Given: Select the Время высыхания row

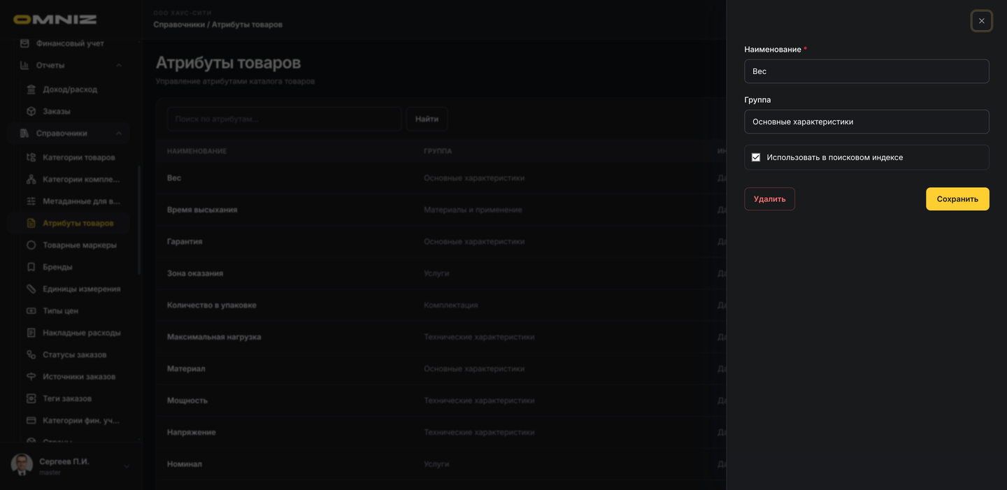Looking at the screenshot, I should pyautogui.click(x=441, y=210).
